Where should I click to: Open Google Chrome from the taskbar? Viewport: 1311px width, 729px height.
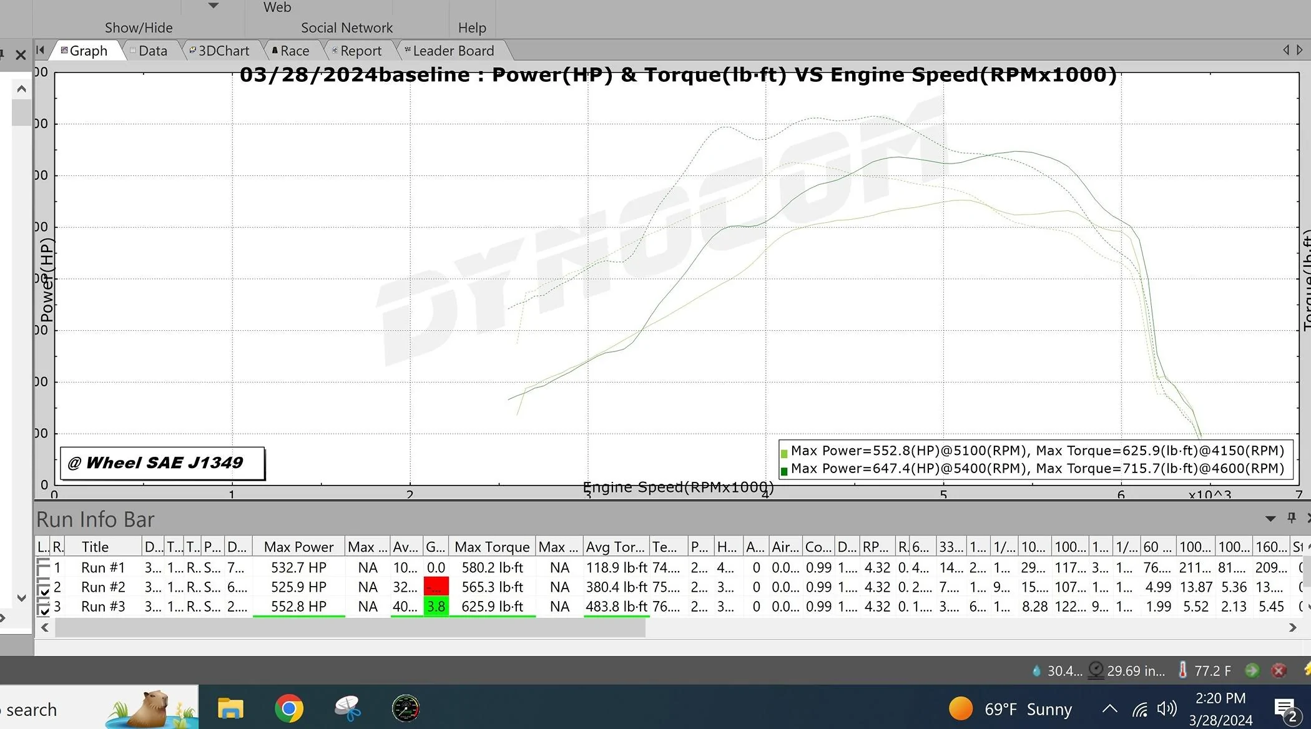click(289, 708)
